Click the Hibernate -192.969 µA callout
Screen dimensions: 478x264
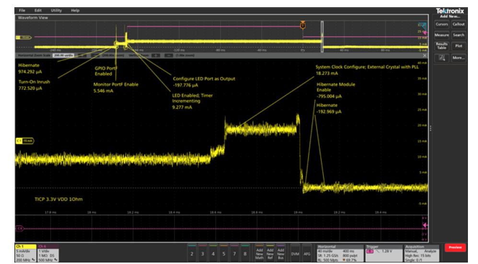tap(328, 108)
